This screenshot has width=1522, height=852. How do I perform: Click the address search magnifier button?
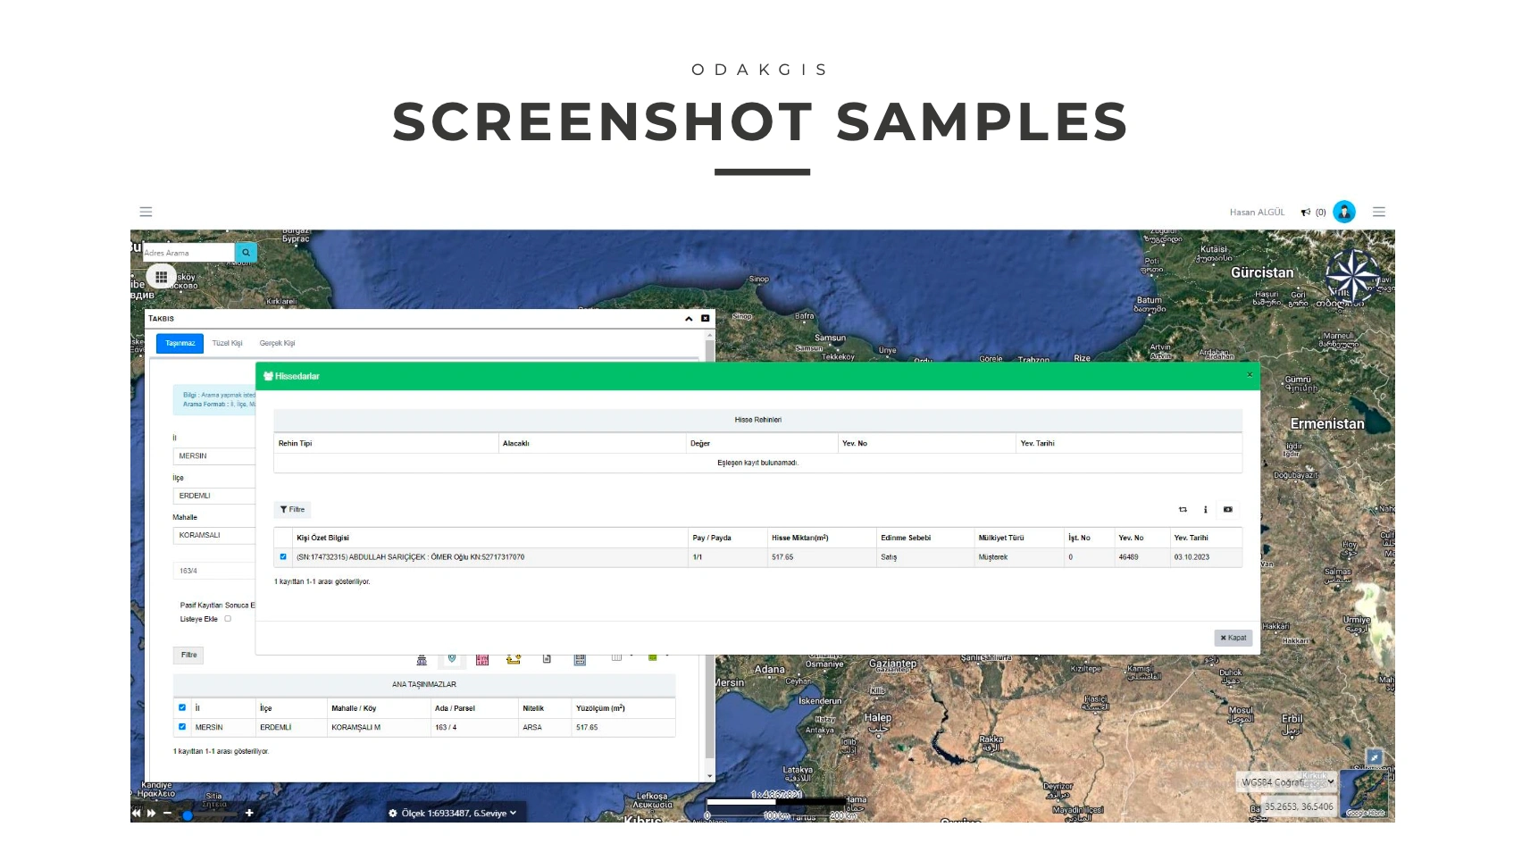click(x=246, y=253)
